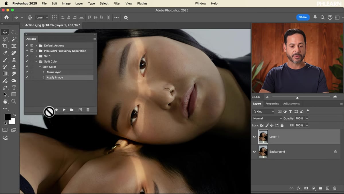Open the Opacity slider dropdown arrow
The width and height of the screenshot is (344, 194).
tap(307, 119)
